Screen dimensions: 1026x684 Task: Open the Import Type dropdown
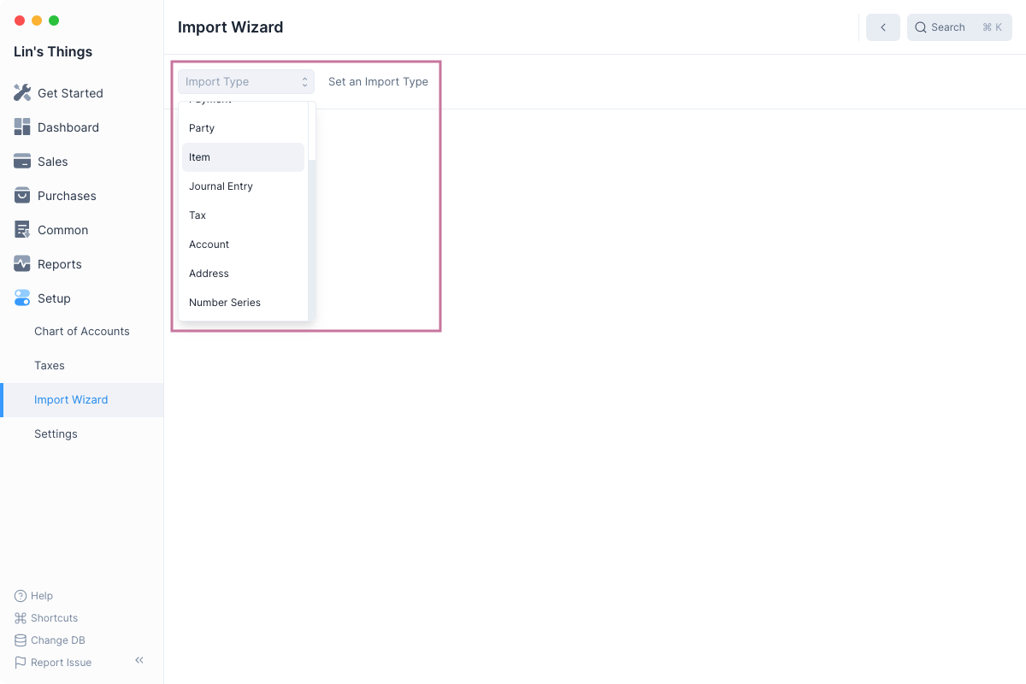[x=246, y=82]
